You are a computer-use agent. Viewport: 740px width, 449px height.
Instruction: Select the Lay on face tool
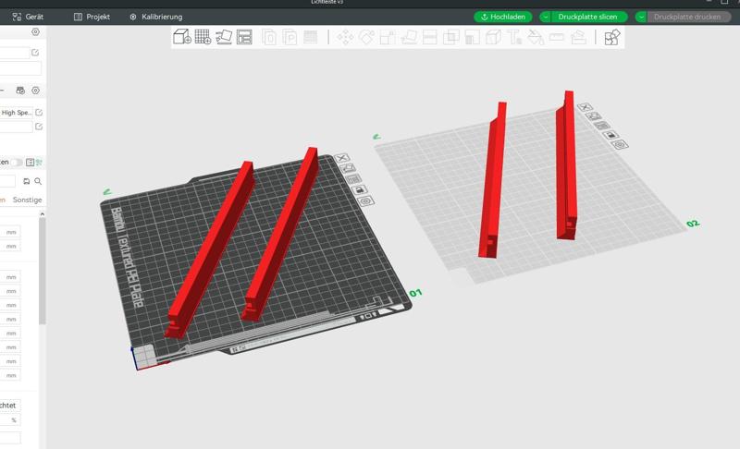(409, 37)
